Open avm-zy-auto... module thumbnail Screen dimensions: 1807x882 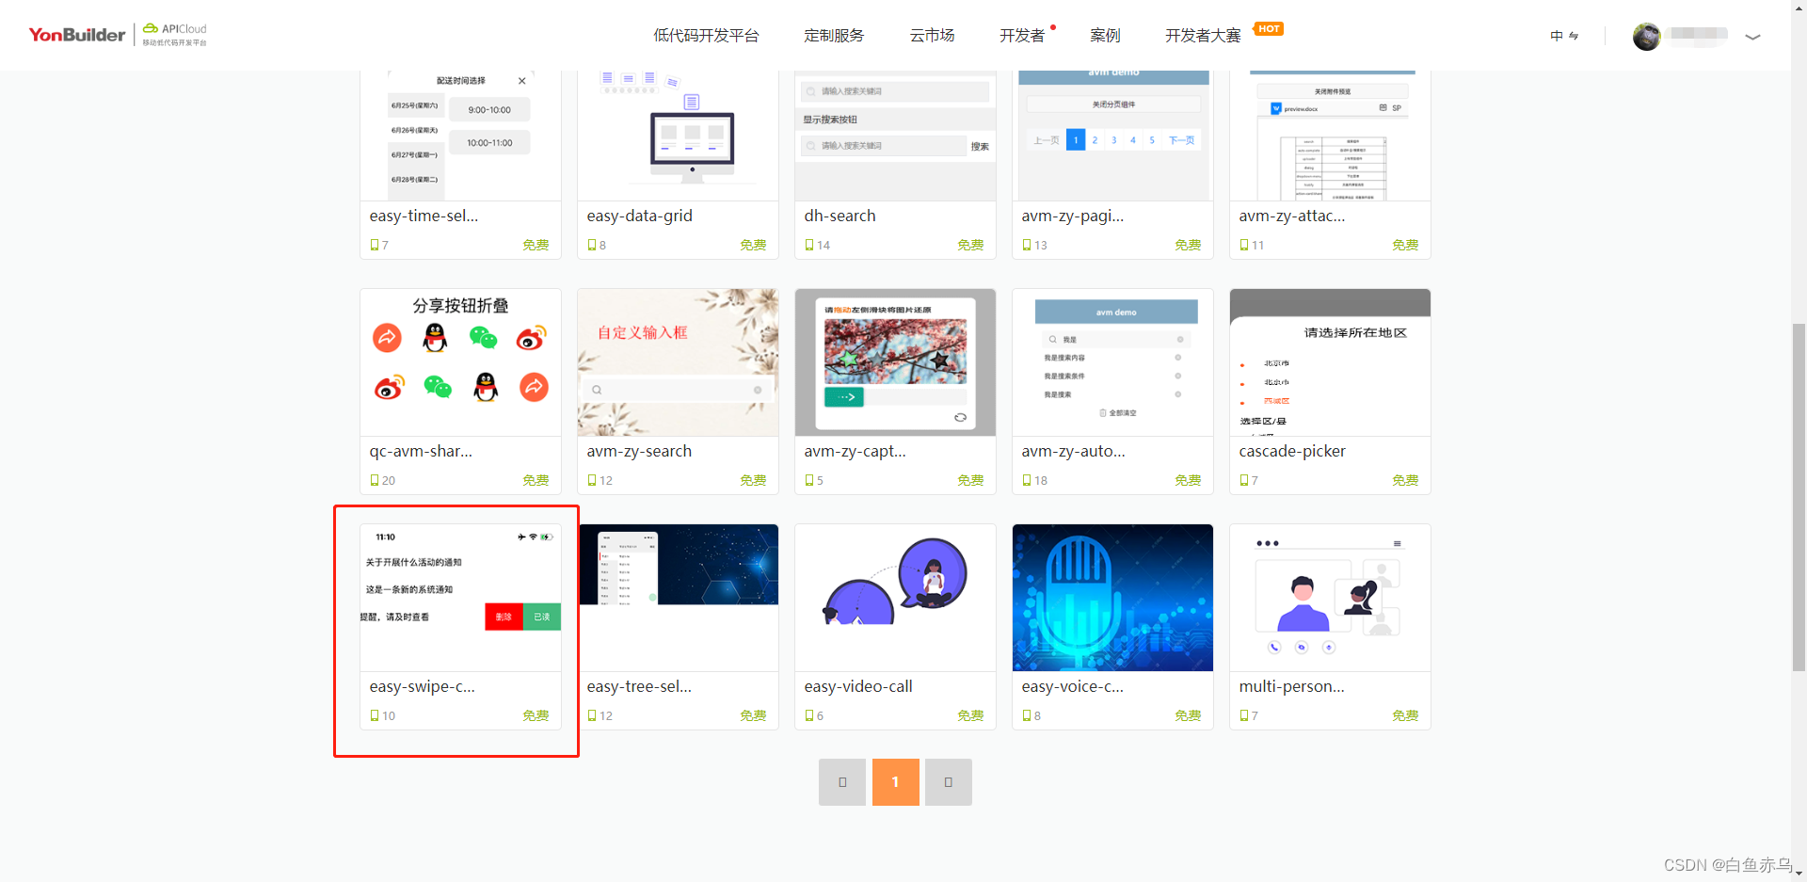(1112, 362)
